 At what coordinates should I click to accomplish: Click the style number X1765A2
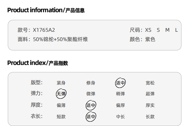[x=44, y=30]
